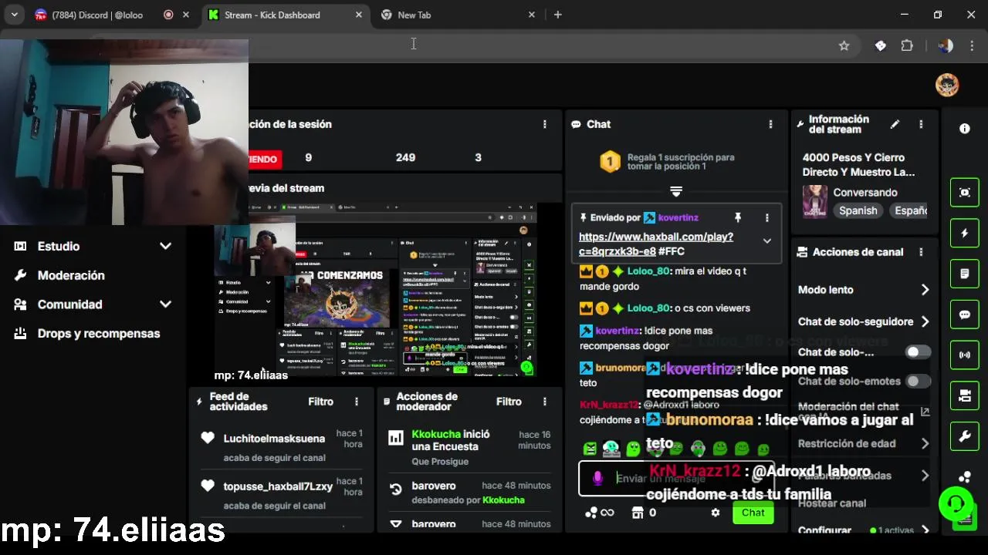Click the microphone icon in message box
Screen dimensions: 988x555
[x=597, y=479]
